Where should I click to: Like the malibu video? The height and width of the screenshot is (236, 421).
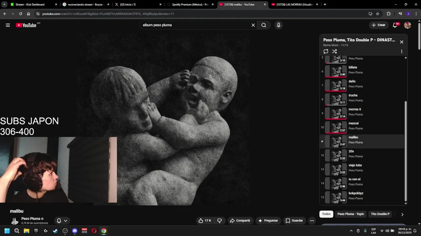click(205, 221)
